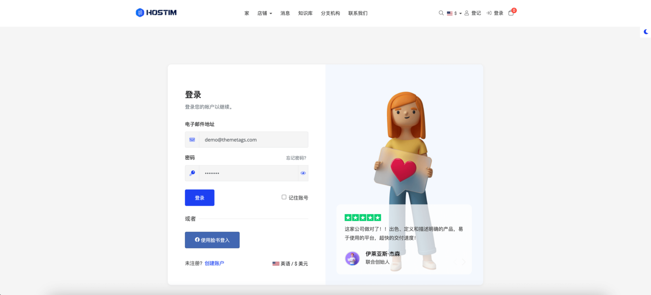
Task: Check the 记住账号 checkbox
Action: 284,197
